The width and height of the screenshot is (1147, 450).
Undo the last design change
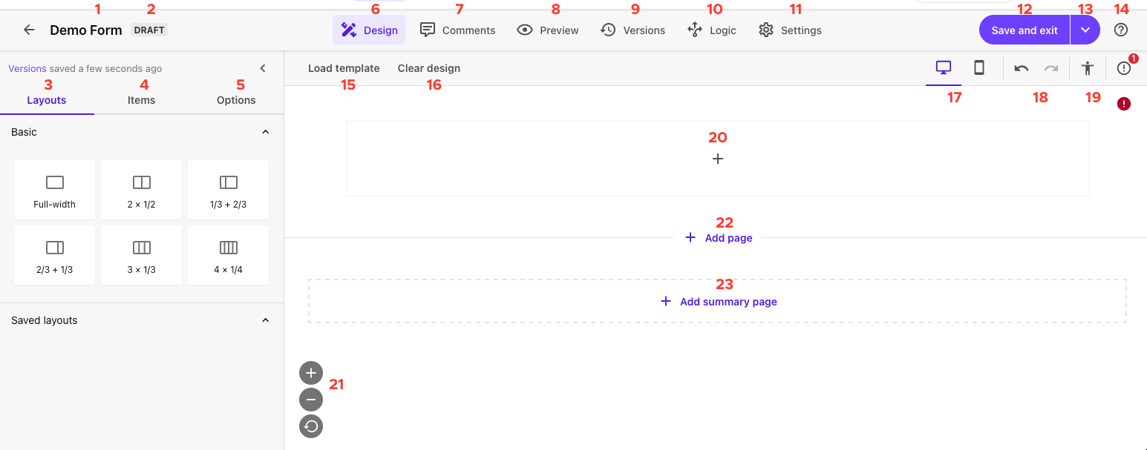click(1021, 67)
